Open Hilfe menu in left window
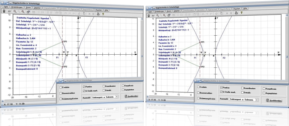The height and width of the screenshot is (126, 289). click(x=107, y=10)
